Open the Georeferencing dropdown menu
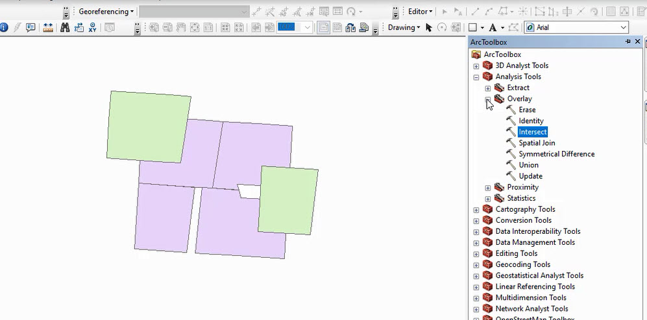 pos(106,12)
